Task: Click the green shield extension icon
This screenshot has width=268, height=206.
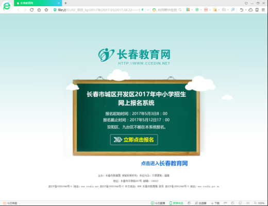Action: pos(197,10)
